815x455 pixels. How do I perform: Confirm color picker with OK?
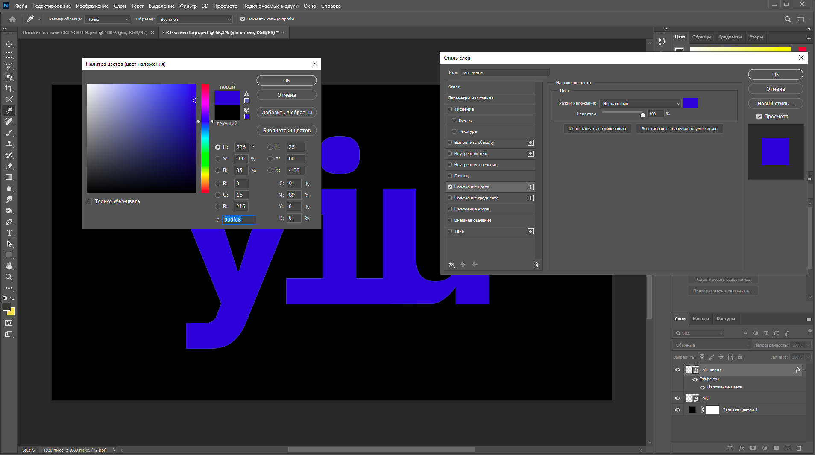287,80
